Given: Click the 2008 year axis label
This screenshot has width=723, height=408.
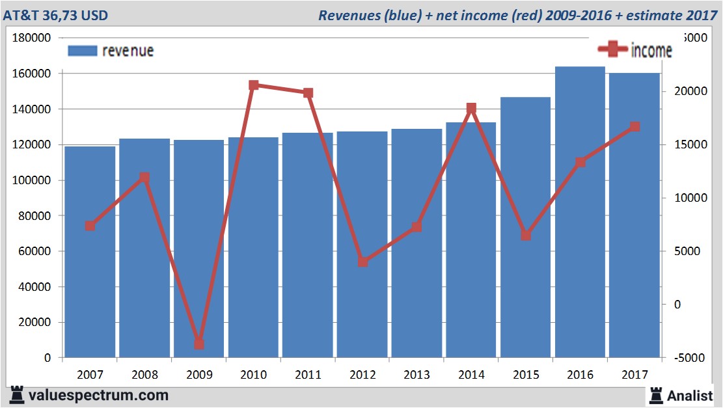Looking at the screenshot, I should click(x=144, y=374).
